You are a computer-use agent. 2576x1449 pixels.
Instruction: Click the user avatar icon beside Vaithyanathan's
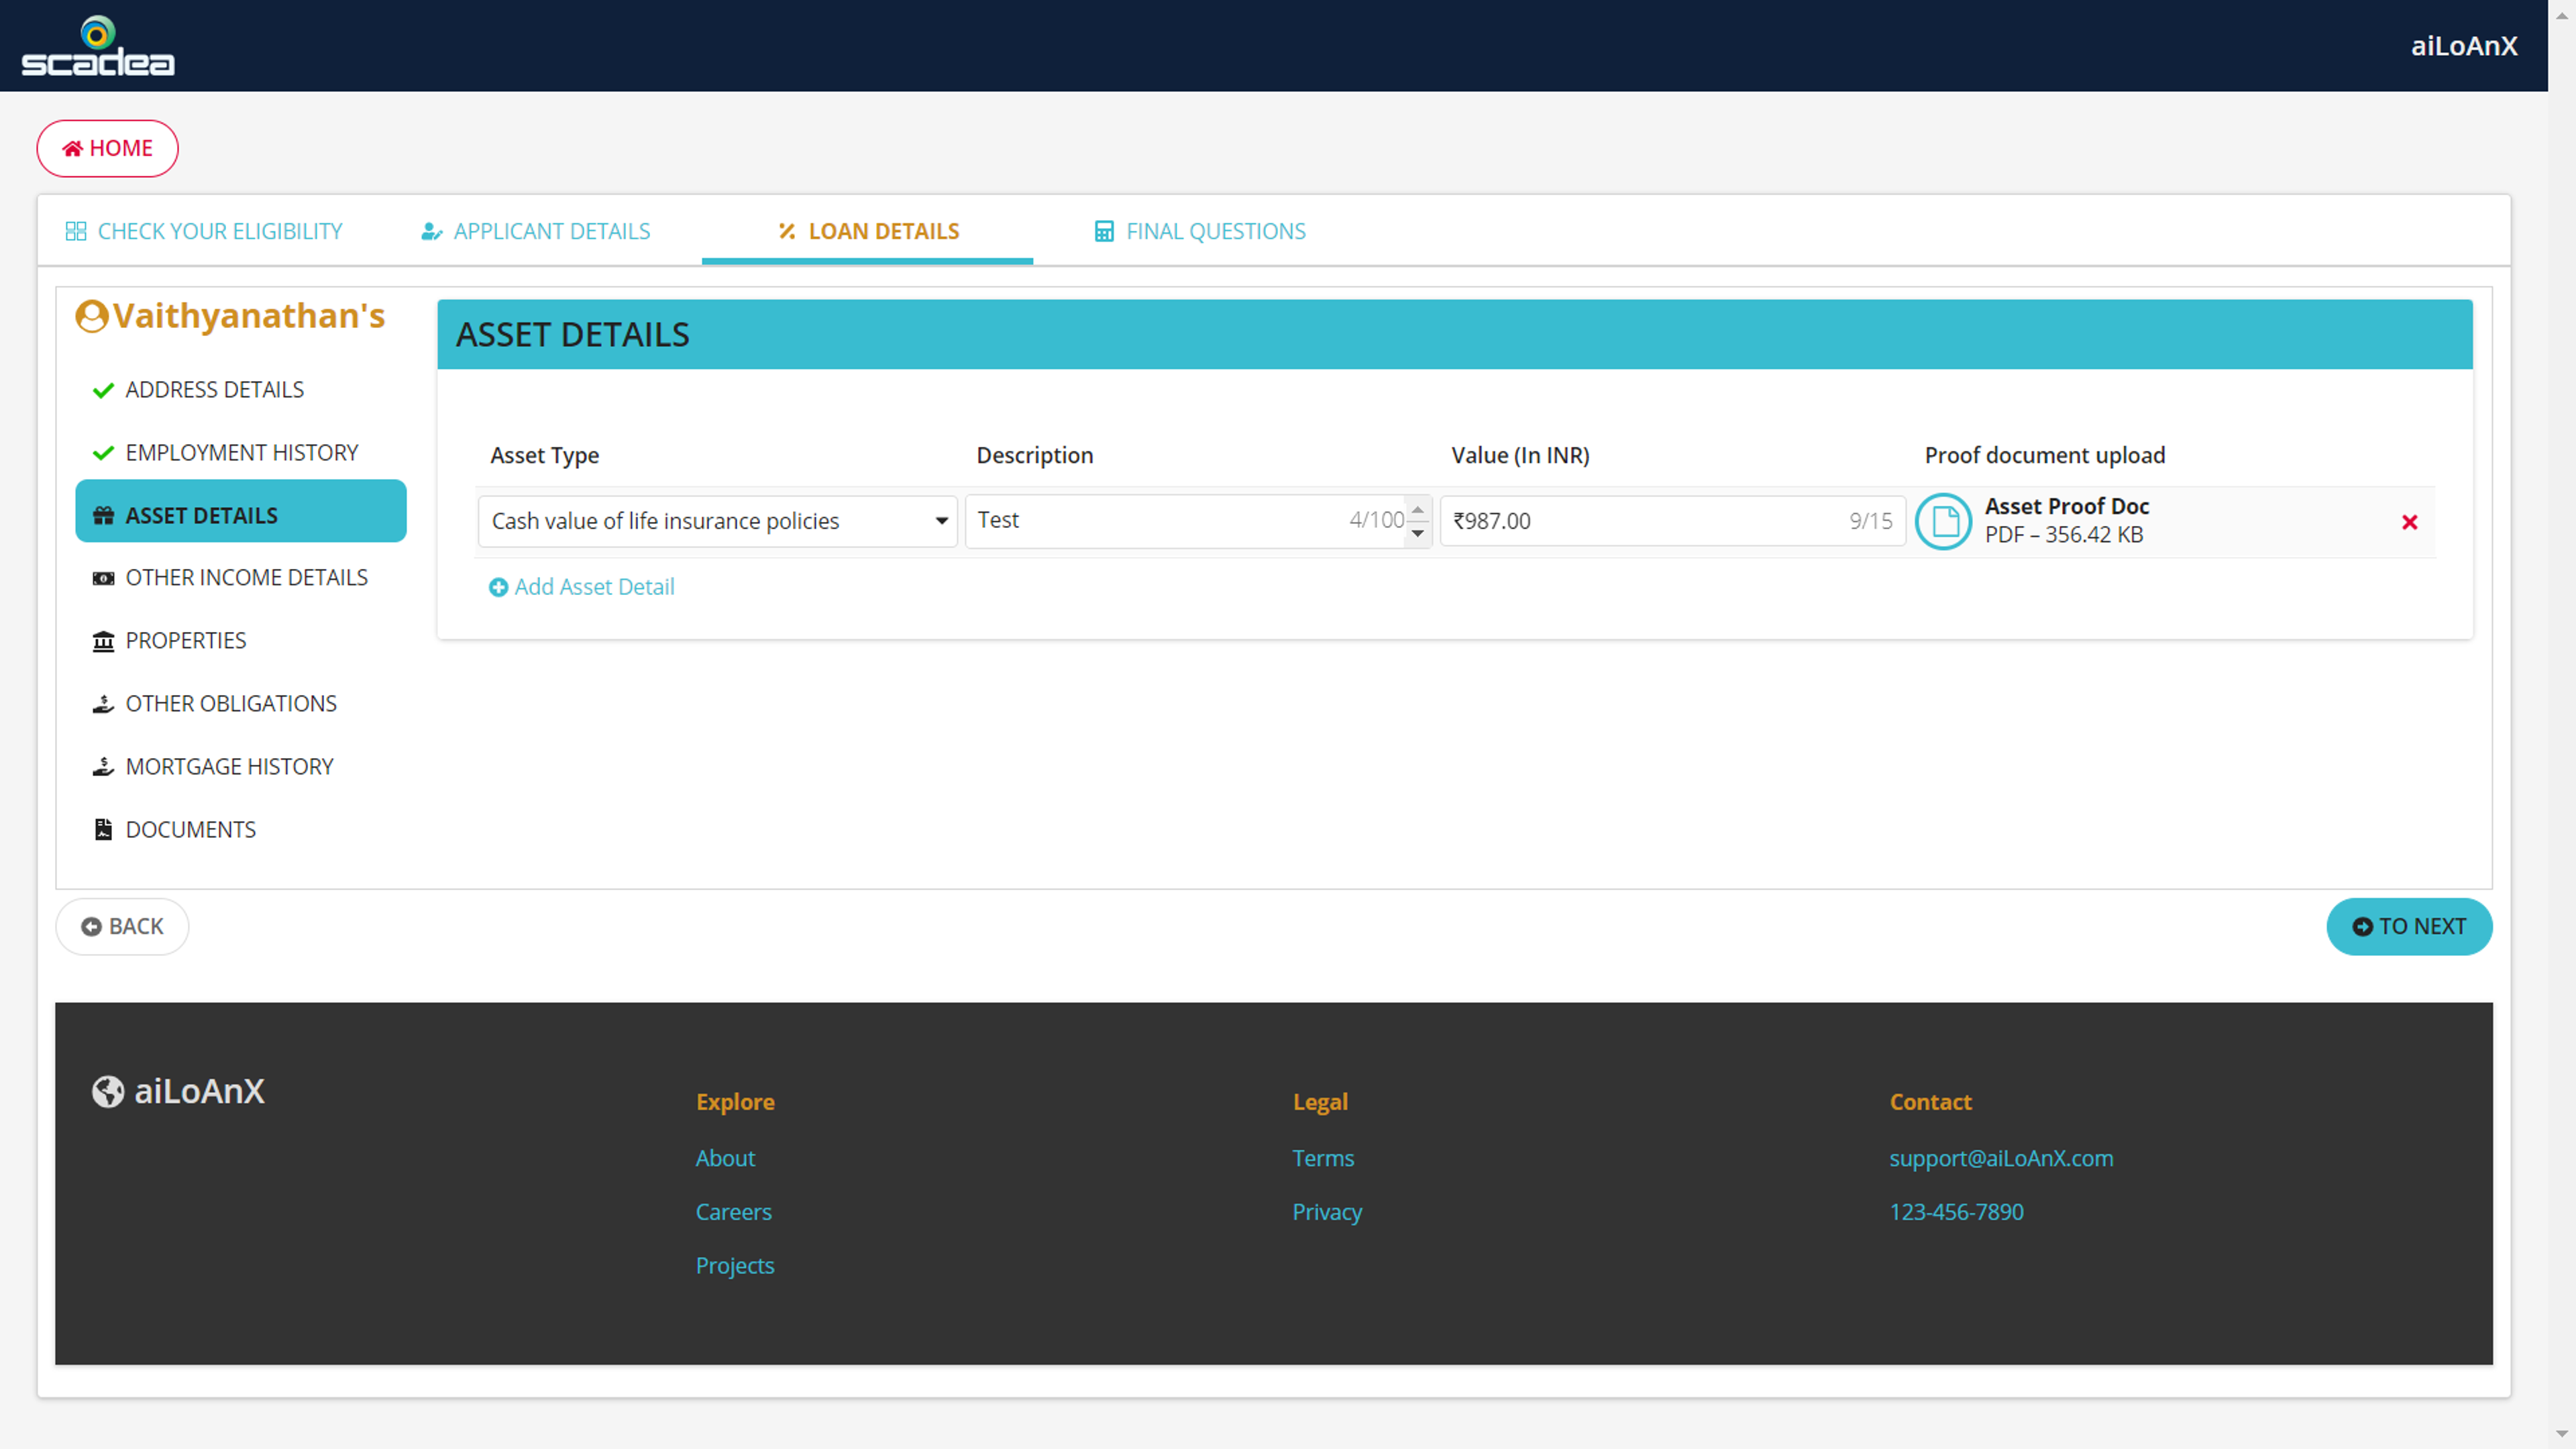tap(92, 316)
